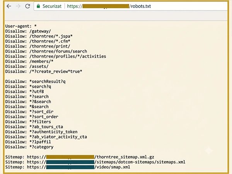Click the '/thorntree/forums/search' line

pyautogui.click(x=46, y=51)
